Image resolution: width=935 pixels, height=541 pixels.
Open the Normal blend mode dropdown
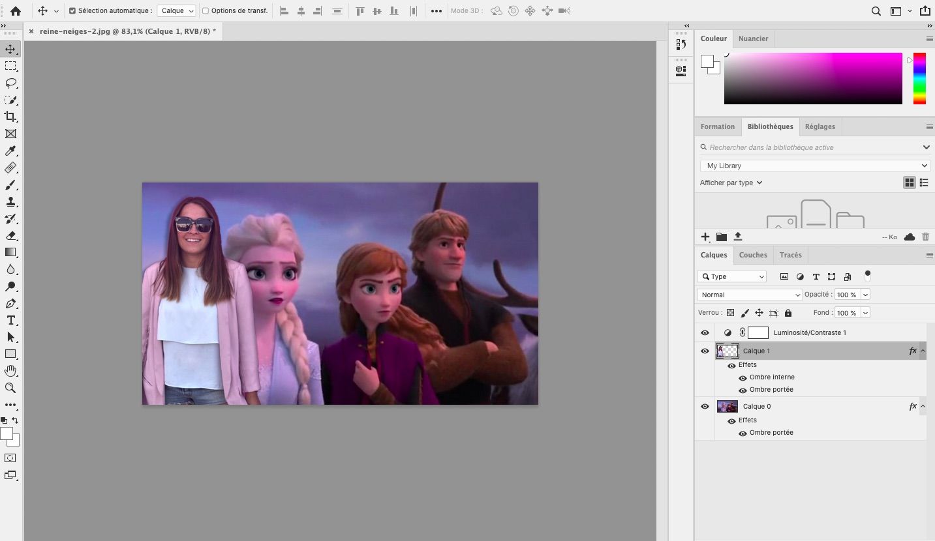pos(749,295)
